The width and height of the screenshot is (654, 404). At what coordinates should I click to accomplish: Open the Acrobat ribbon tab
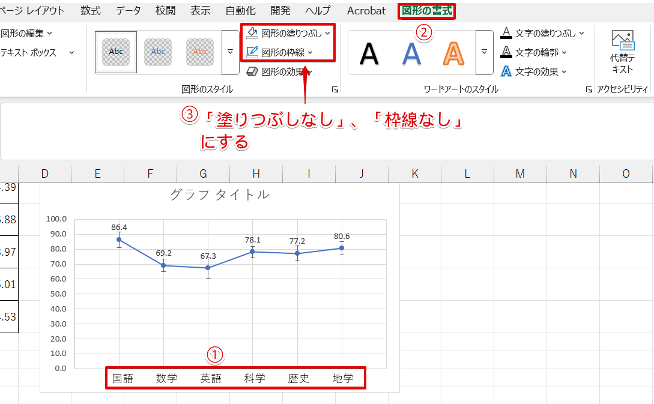(x=366, y=11)
